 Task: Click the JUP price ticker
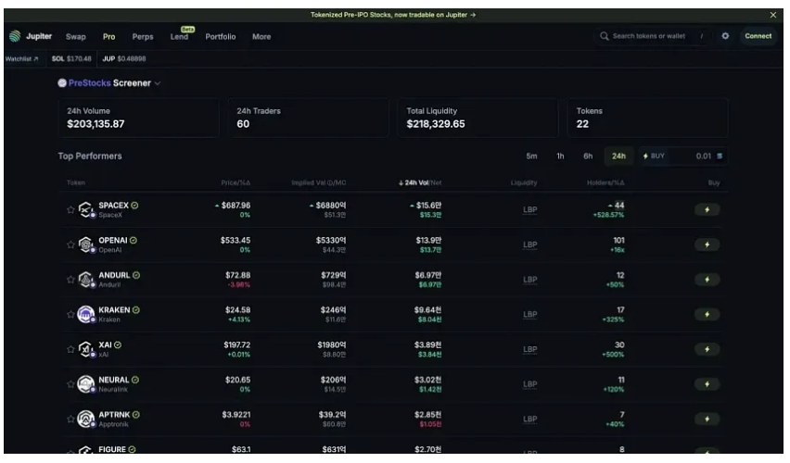[x=124, y=59]
